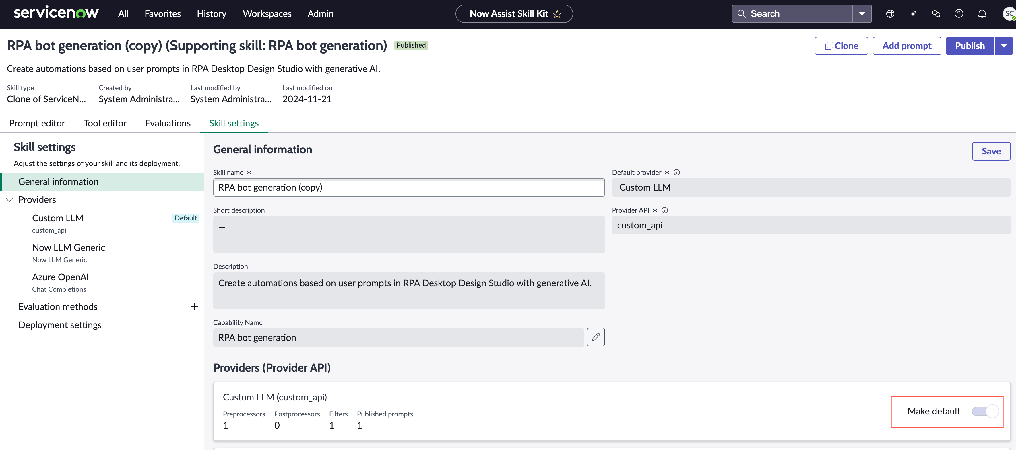1016x450 pixels.
Task: Click the Custom LLM (custom_api) card title
Action: pyautogui.click(x=274, y=397)
